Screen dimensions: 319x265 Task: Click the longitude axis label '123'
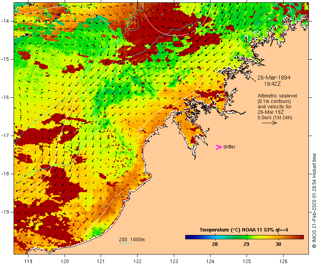coord(174,261)
